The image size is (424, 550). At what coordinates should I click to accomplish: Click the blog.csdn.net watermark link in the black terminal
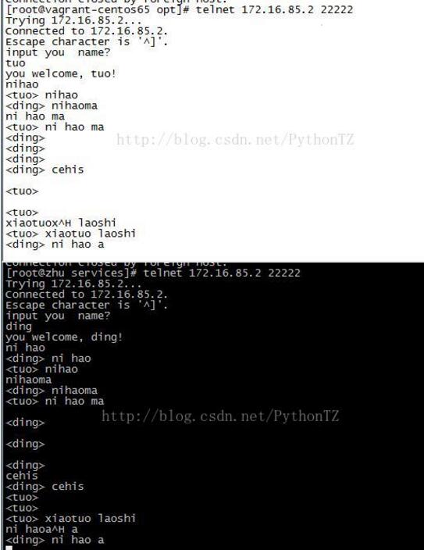coord(220,416)
